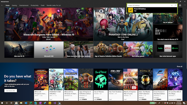Open the Action Center notifications icon
The image size is (187, 105).
[184, 103]
